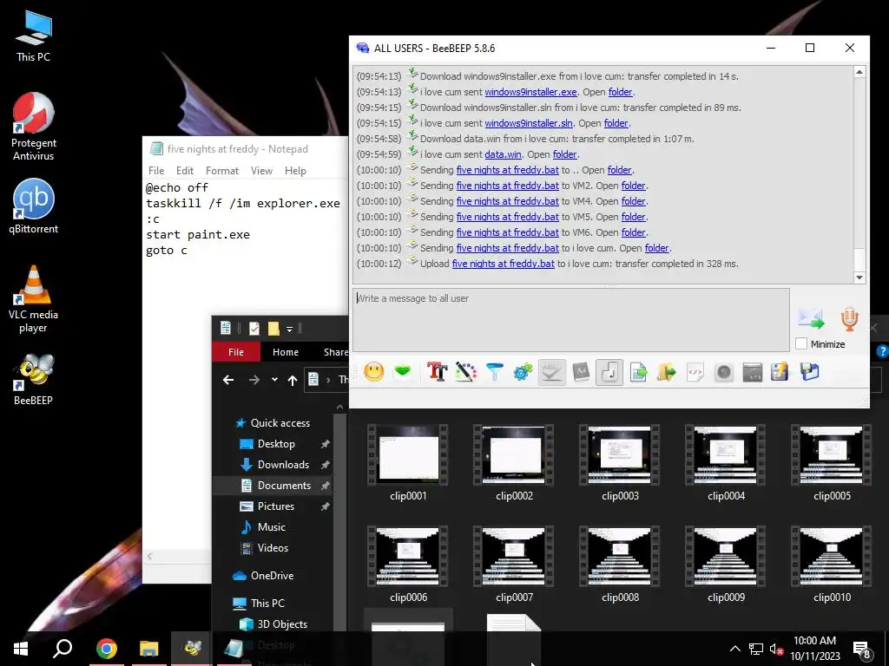Open qBittorrent desktop shortcut
Viewport: 889px width, 666px height.
(34, 206)
